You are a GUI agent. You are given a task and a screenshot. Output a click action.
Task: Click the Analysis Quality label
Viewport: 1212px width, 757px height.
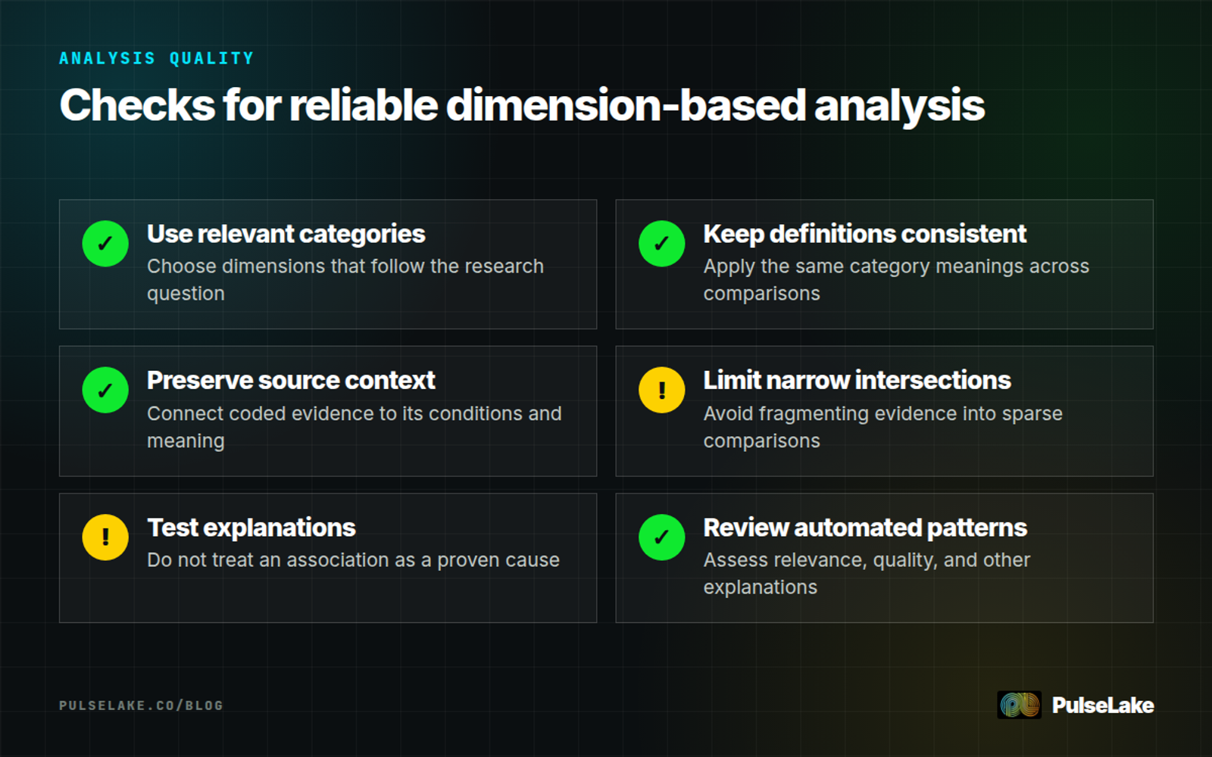click(x=157, y=58)
